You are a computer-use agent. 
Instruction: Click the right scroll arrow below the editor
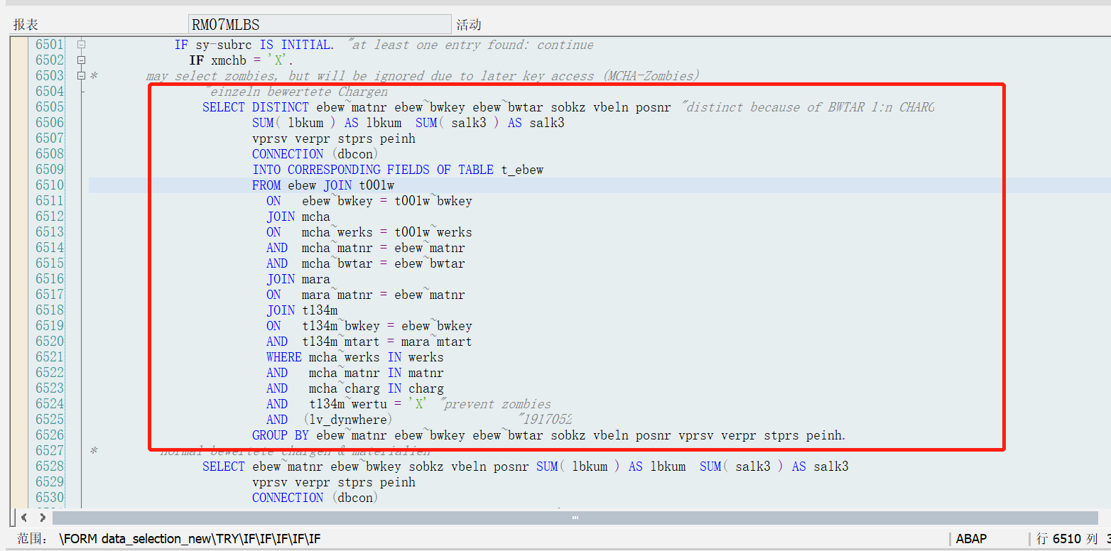click(43, 518)
